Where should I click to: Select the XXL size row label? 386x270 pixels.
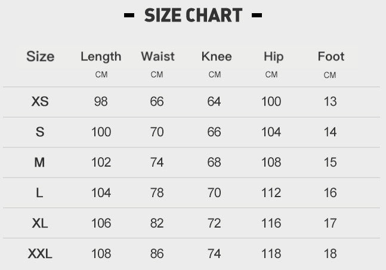pos(40,254)
